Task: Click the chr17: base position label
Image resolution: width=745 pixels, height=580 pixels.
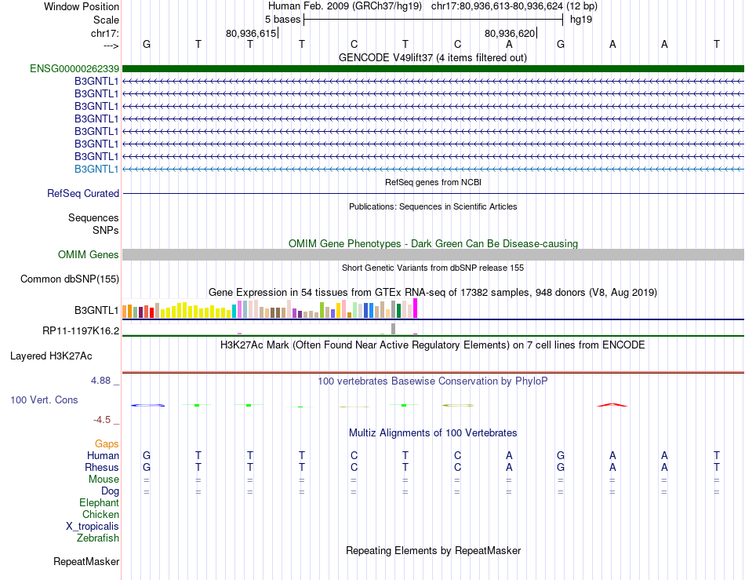Action: pyautogui.click(x=104, y=33)
